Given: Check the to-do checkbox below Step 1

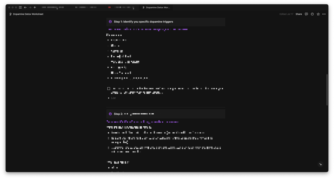Looking at the screenshot, I should [109, 89].
